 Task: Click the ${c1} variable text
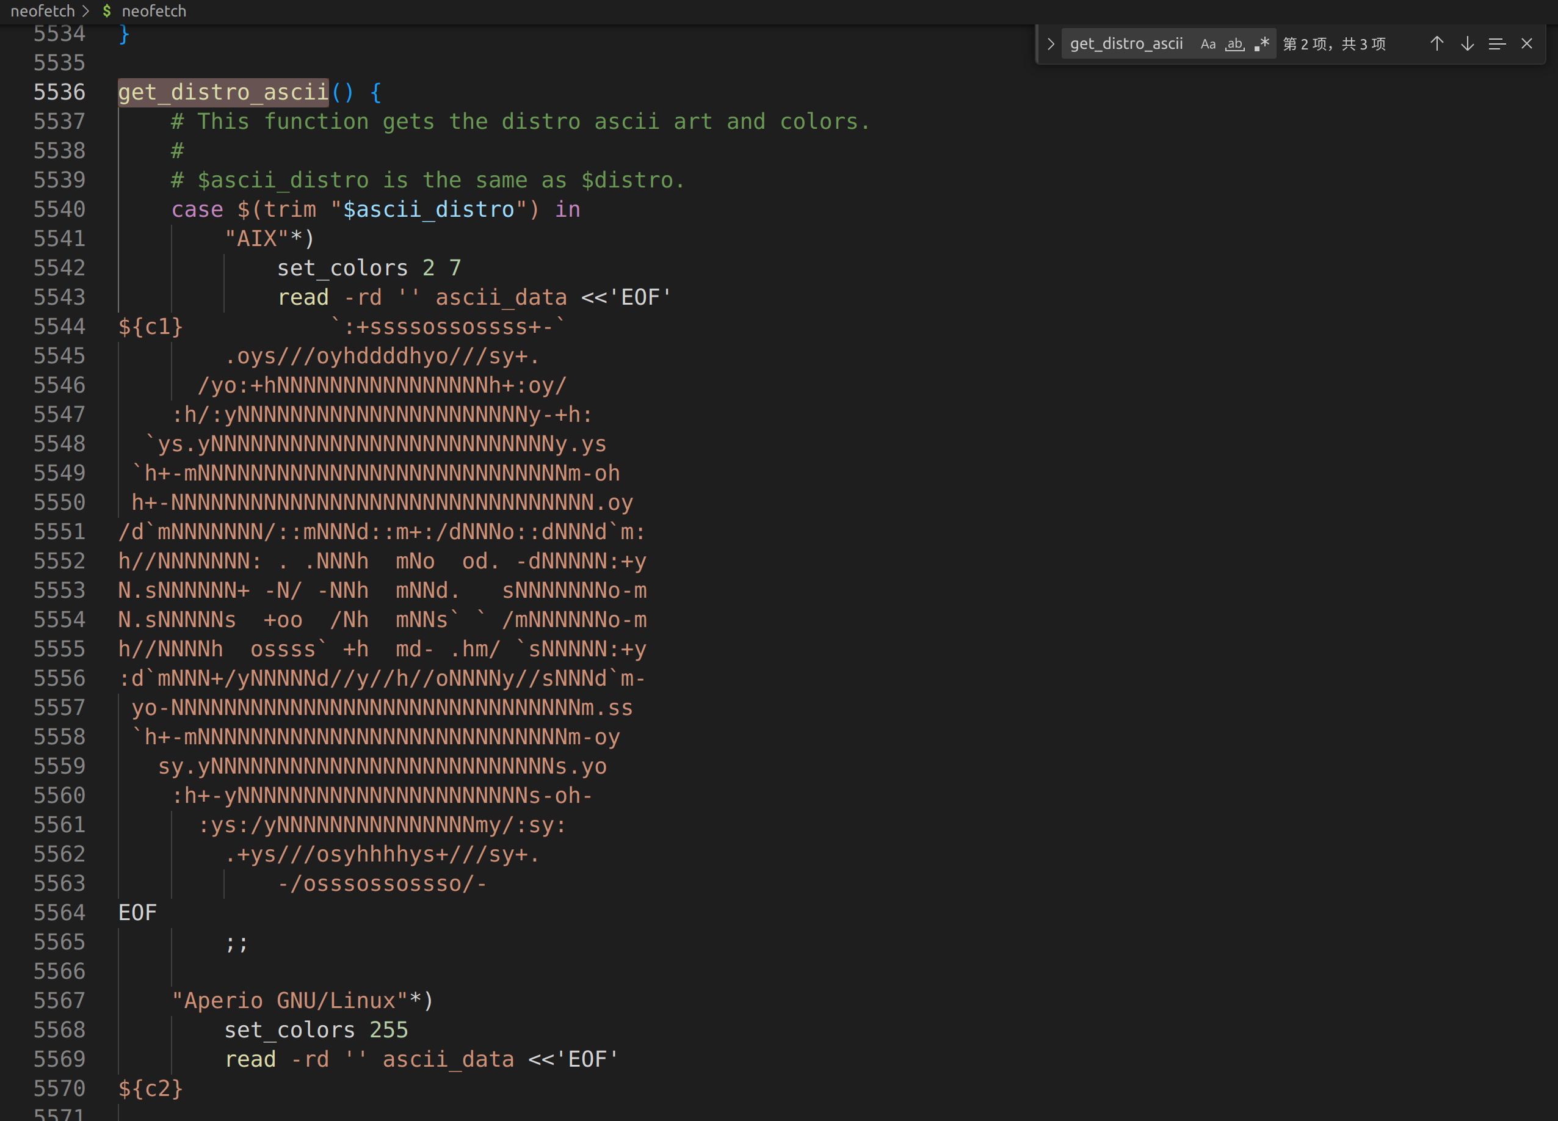click(151, 326)
